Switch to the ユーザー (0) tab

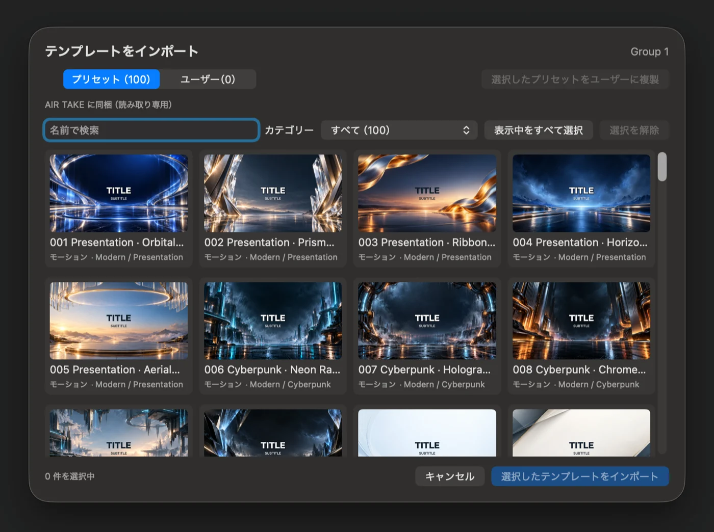(208, 79)
